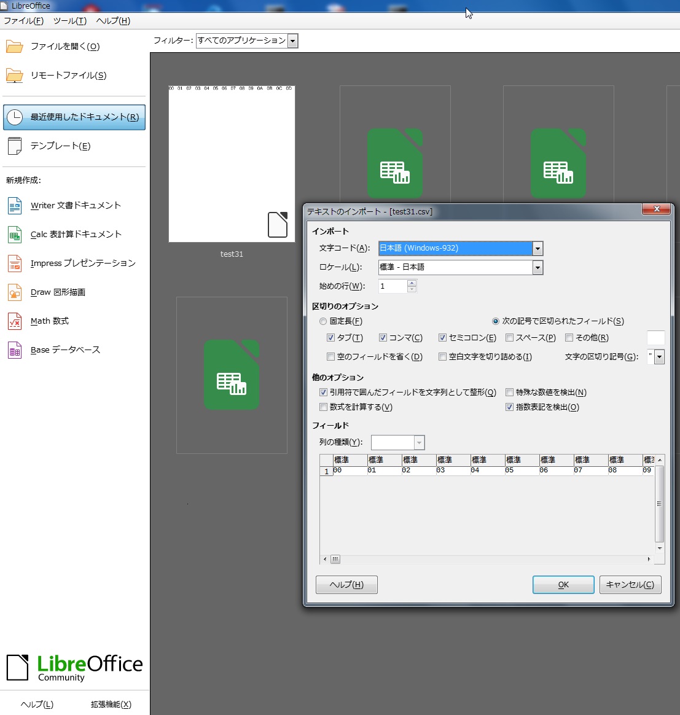The width and height of the screenshot is (680, 715).
Task: Open the ヘルプ(H) menu in menu bar
Action: 113,21
